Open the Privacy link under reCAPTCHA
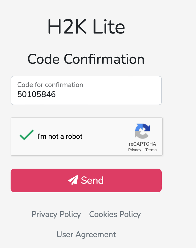 point(134,150)
